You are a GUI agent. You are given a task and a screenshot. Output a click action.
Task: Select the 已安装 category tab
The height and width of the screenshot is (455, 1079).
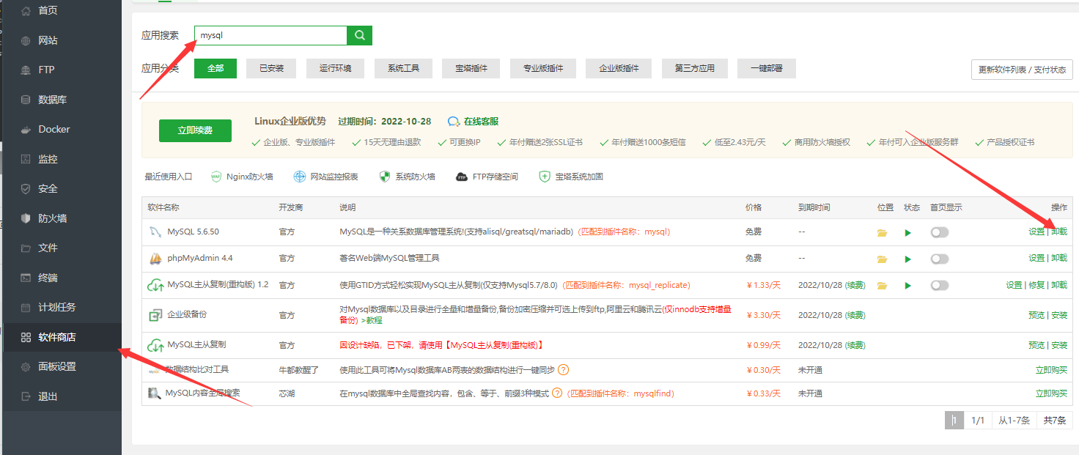point(270,68)
